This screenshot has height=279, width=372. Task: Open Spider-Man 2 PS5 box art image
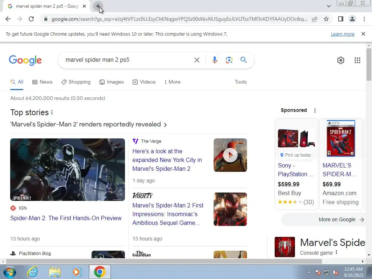341,138
